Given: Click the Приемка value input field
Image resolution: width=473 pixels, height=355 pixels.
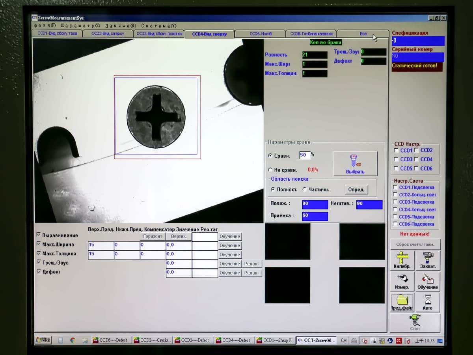Looking at the screenshot, I should tap(314, 216).
